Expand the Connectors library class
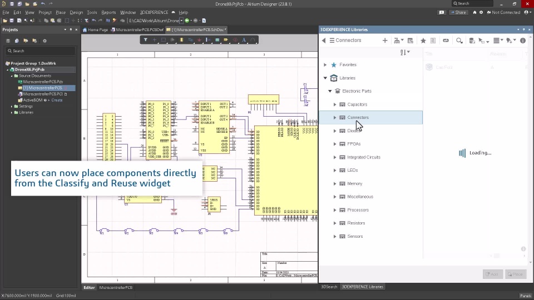This screenshot has width=534, height=300. pos(335,117)
